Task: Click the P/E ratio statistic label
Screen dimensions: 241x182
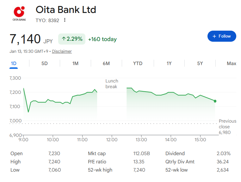Action: tap(97, 162)
